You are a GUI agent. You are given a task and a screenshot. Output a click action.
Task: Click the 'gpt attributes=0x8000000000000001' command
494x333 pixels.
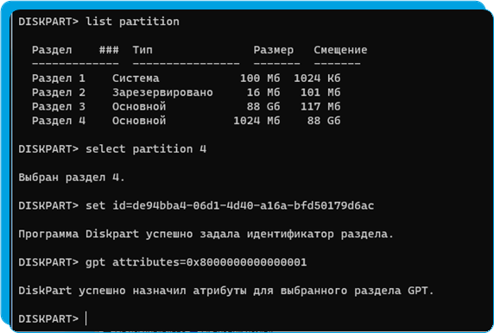click(196, 262)
